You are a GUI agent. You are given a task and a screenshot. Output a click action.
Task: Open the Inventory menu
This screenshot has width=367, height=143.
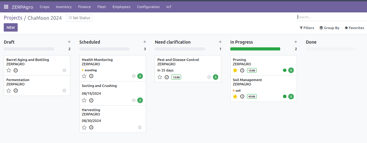click(64, 7)
